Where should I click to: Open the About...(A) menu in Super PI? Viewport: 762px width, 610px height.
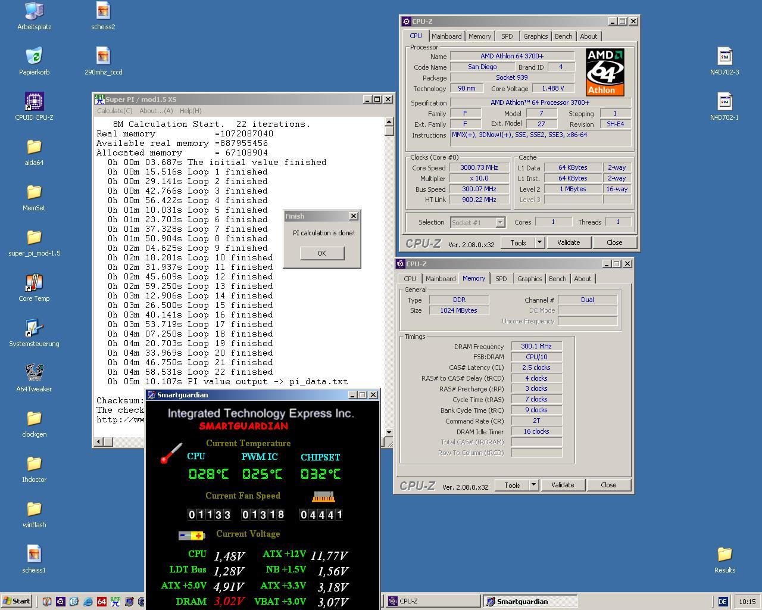click(156, 111)
